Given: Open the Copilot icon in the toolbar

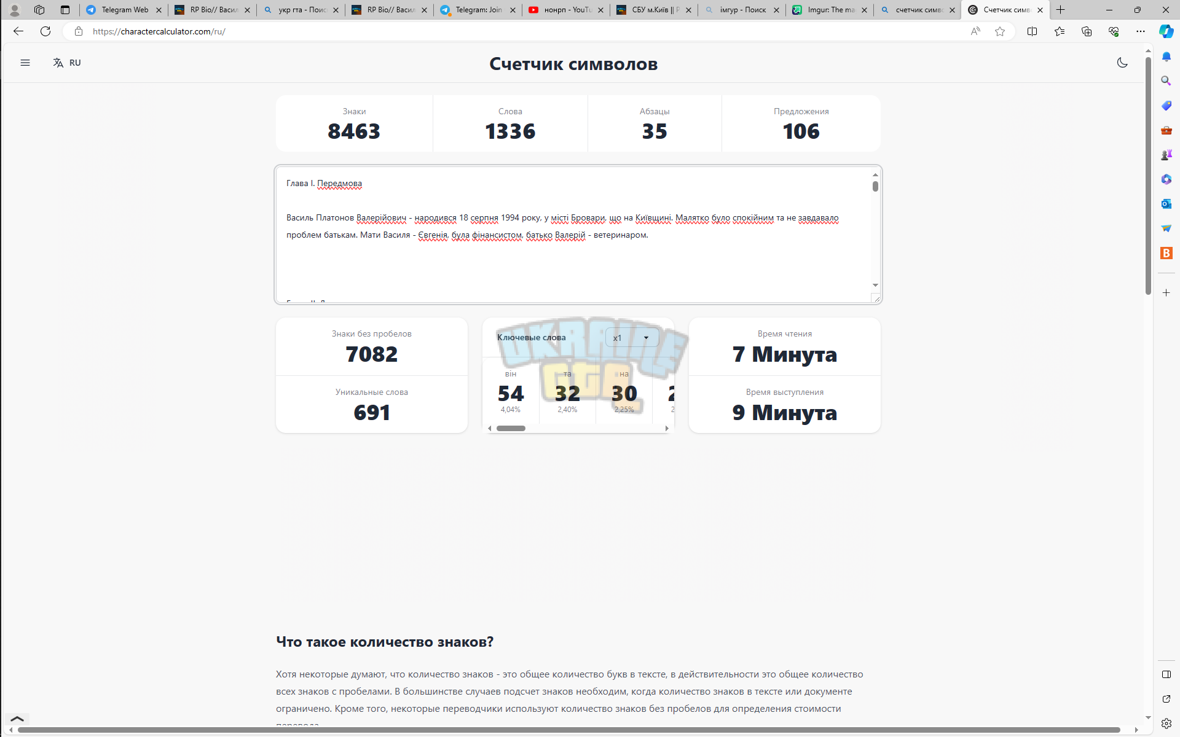Looking at the screenshot, I should point(1166,31).
